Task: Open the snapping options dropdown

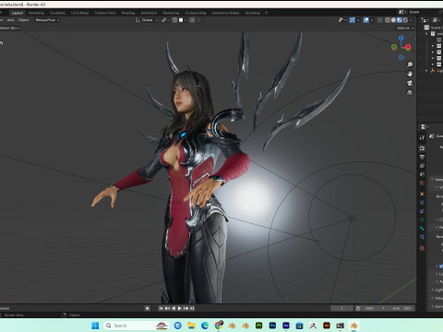Action: point(183,20)
